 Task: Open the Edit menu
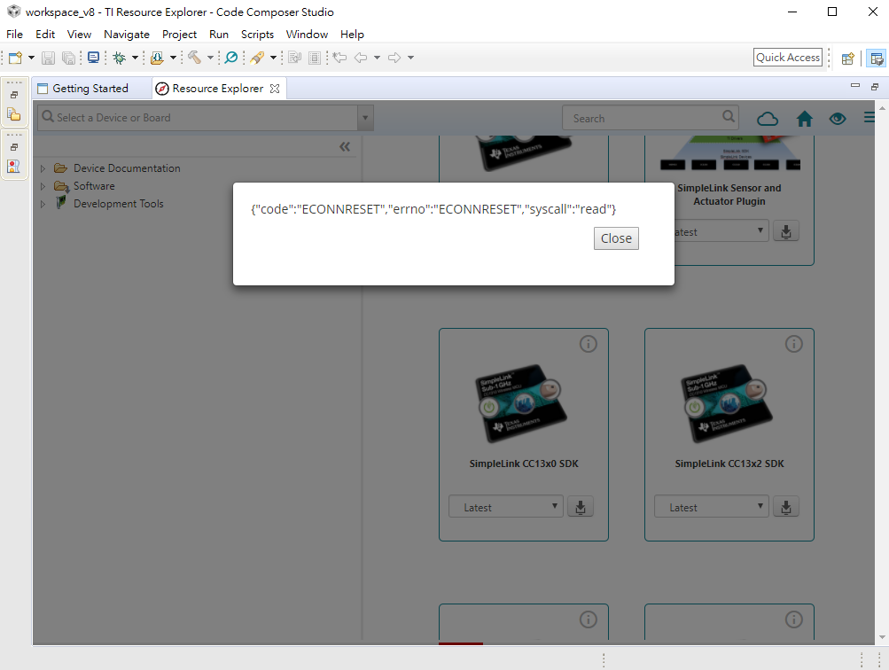[x=45, y=34]
